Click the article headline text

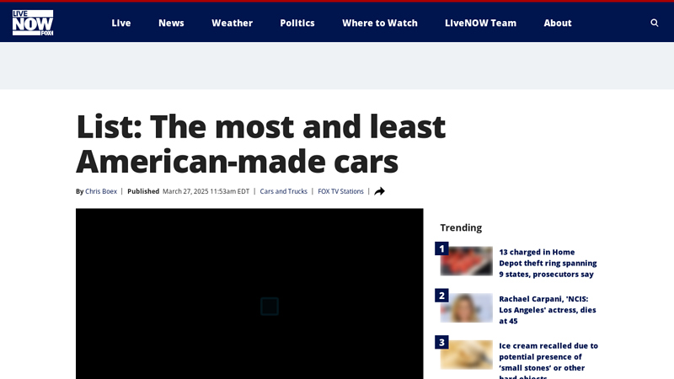260,144
